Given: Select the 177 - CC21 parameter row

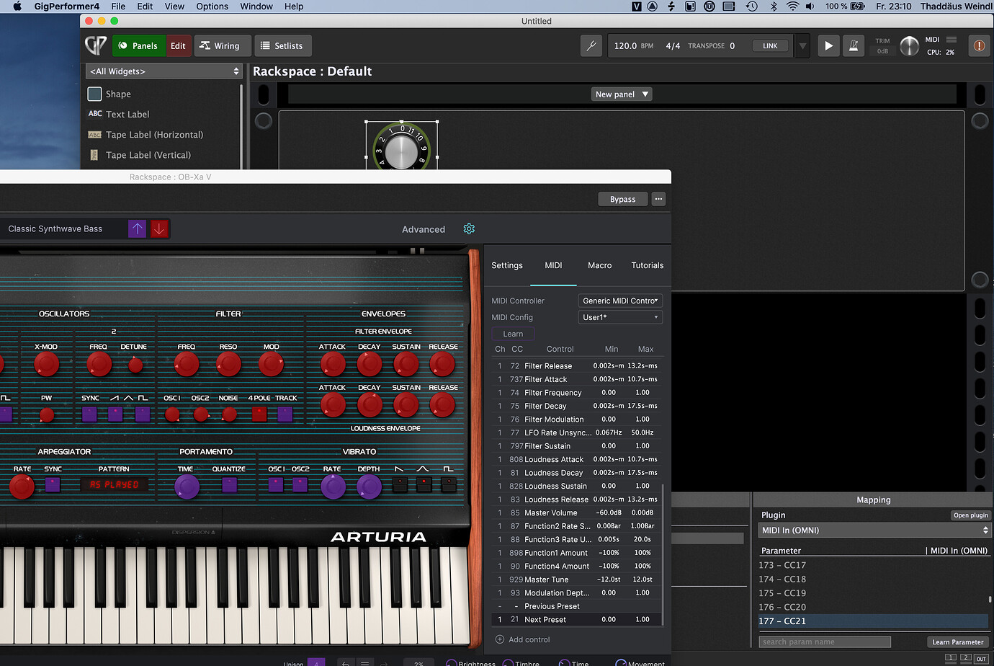Looking at the screenshot, I should click(x=873, y=621).
